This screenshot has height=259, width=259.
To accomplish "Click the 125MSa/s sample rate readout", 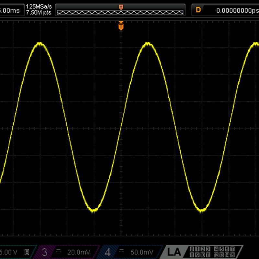I will click(39, 6).
